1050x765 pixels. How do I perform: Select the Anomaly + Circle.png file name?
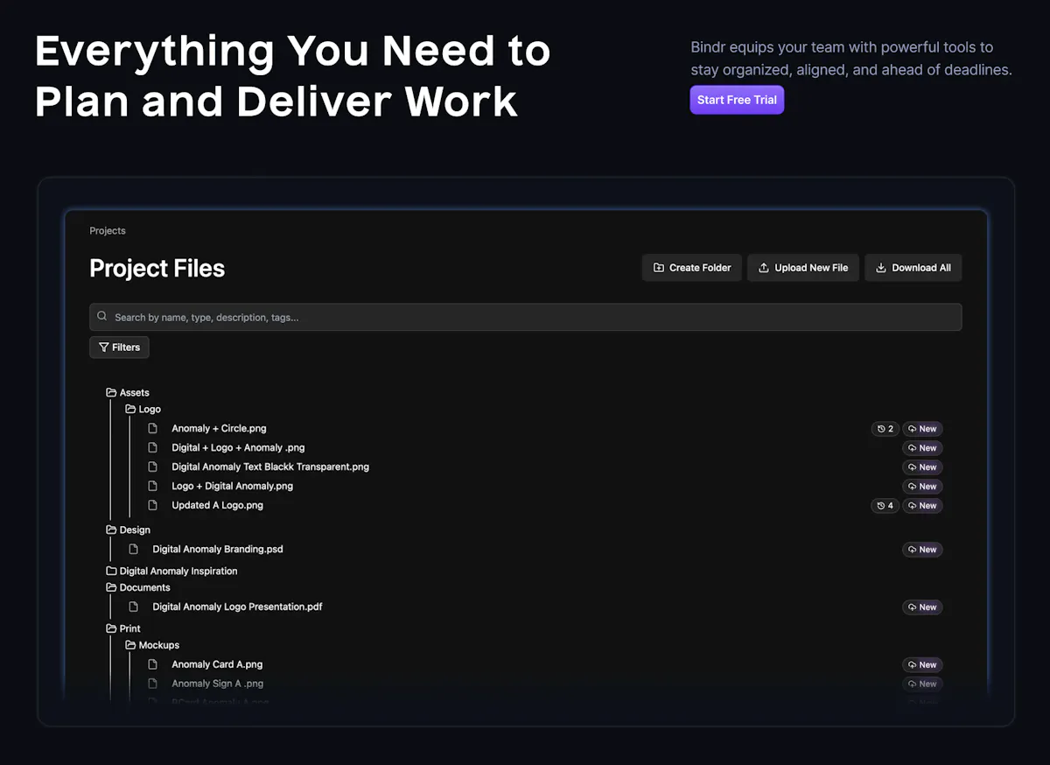[x=219, y=429]
